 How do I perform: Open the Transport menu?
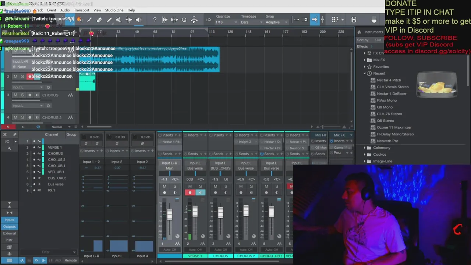point(82,10)
